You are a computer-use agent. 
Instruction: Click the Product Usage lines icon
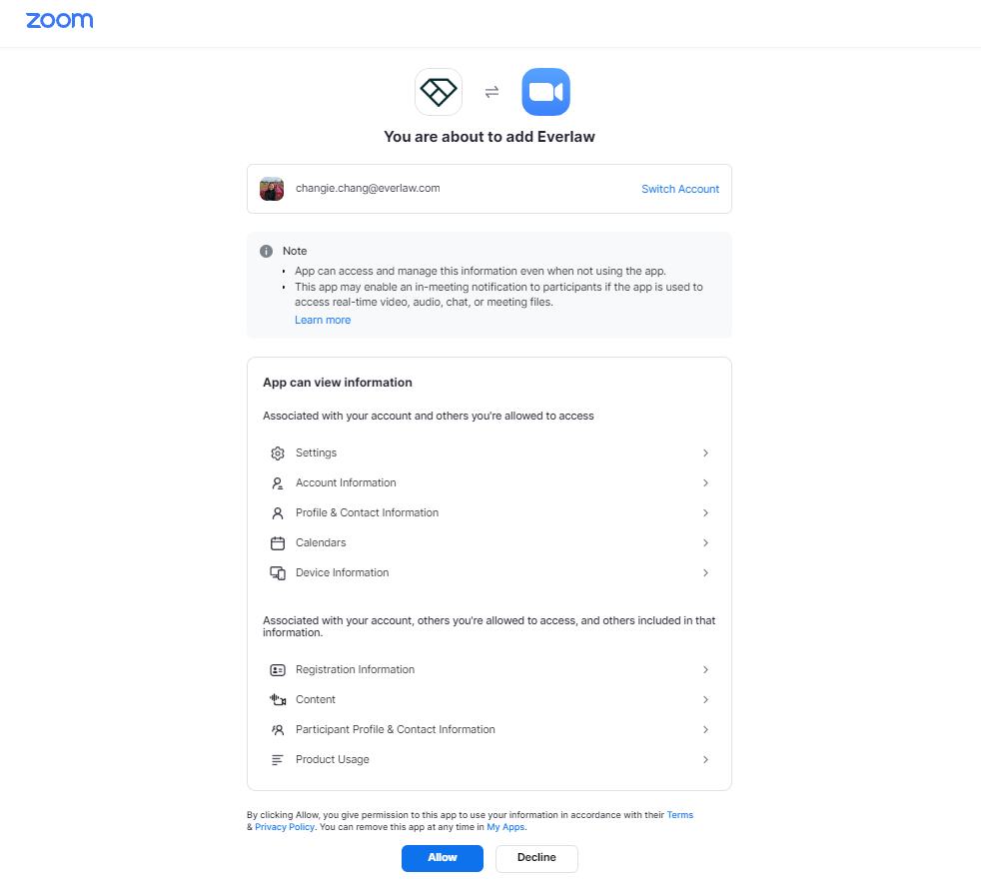tap(277, 760)
